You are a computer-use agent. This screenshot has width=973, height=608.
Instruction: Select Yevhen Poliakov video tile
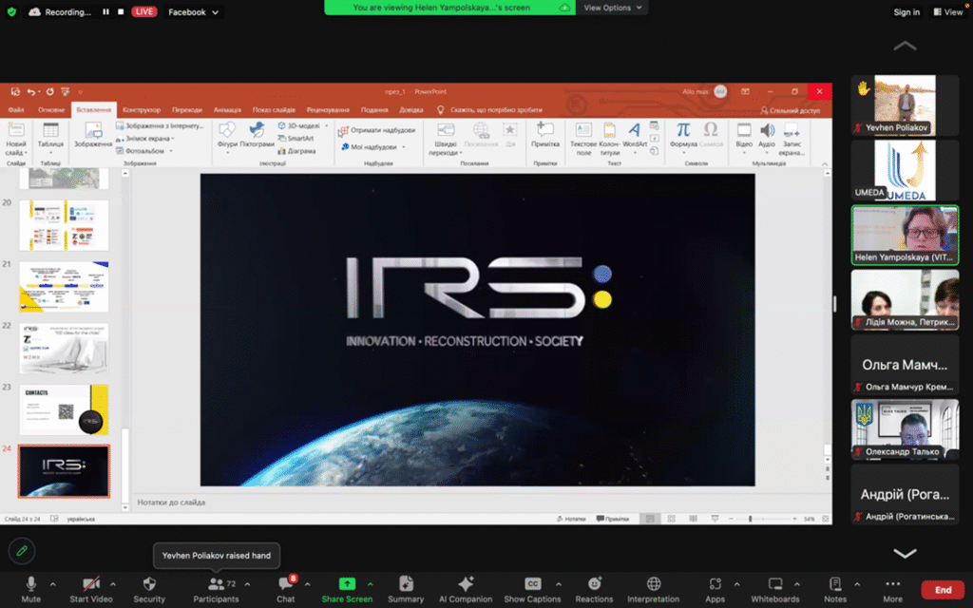[905, 104]
